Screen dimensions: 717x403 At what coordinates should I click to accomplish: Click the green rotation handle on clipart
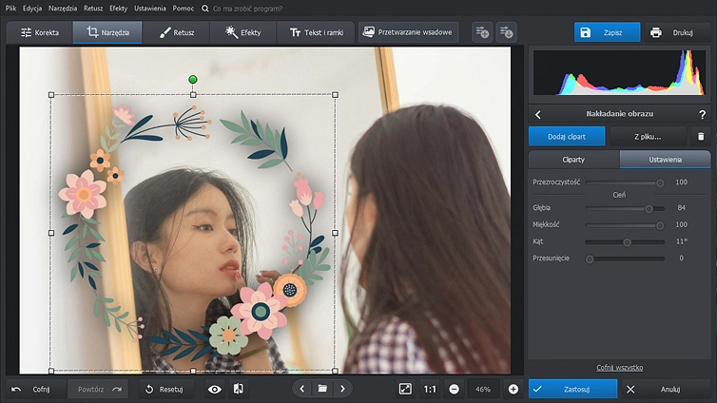coord(193,80)
